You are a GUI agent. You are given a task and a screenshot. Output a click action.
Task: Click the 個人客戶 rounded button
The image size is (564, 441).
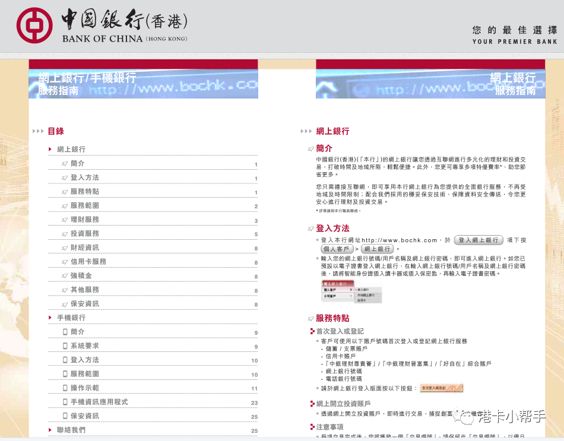click(x=336, y=249)
